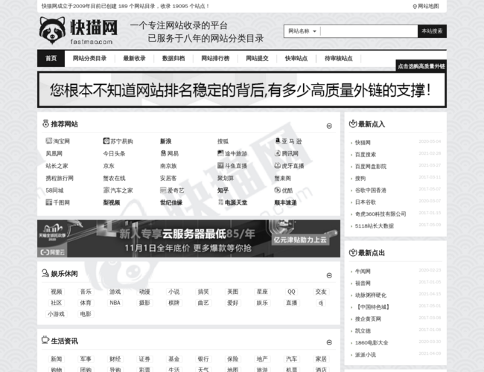
Task: Open 奇虎360科技有限公司 entry
Action: 380,214
